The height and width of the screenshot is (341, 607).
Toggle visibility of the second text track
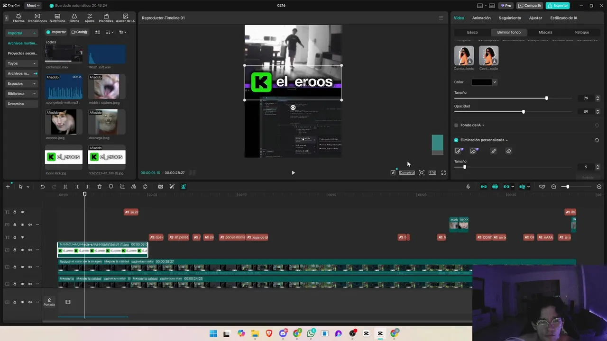(22, 237)
